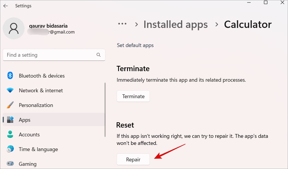Image resolution: width=288 pixels, height=169 pixels.
Task: Go to Installed apps breadcrumb
Action: 175,24
